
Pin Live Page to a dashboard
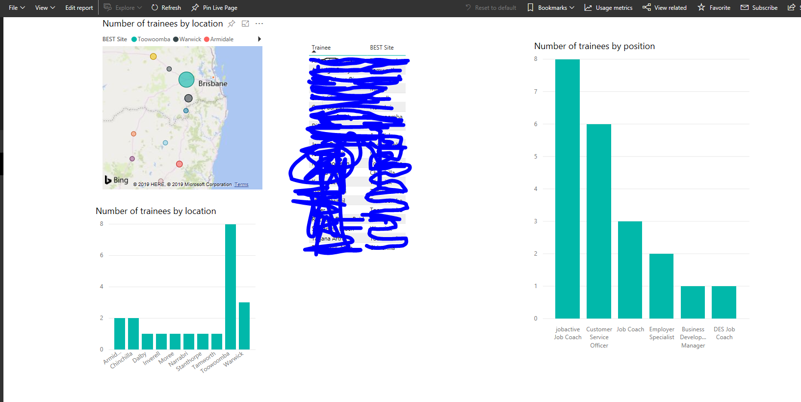[214, 8]
